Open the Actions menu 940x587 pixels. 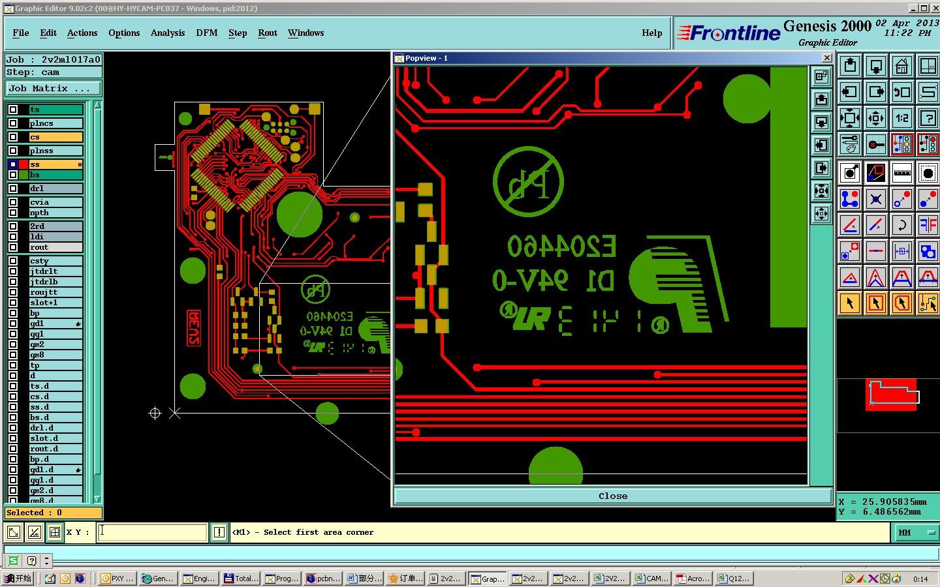pyautogui.click(x=82, y=33)
